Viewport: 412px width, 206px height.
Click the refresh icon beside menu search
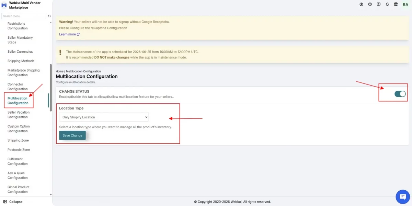click(x=49, y=16)
